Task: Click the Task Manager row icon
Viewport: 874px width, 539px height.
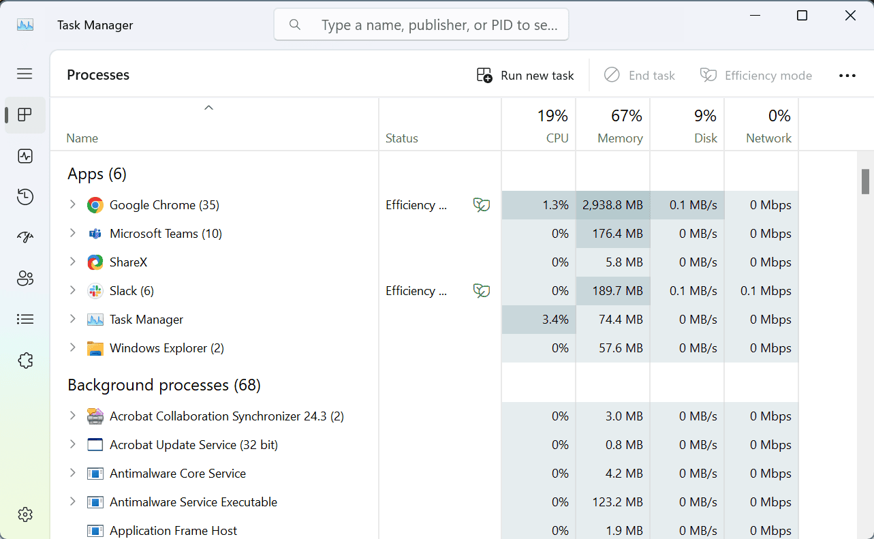Action: [95, 320]
